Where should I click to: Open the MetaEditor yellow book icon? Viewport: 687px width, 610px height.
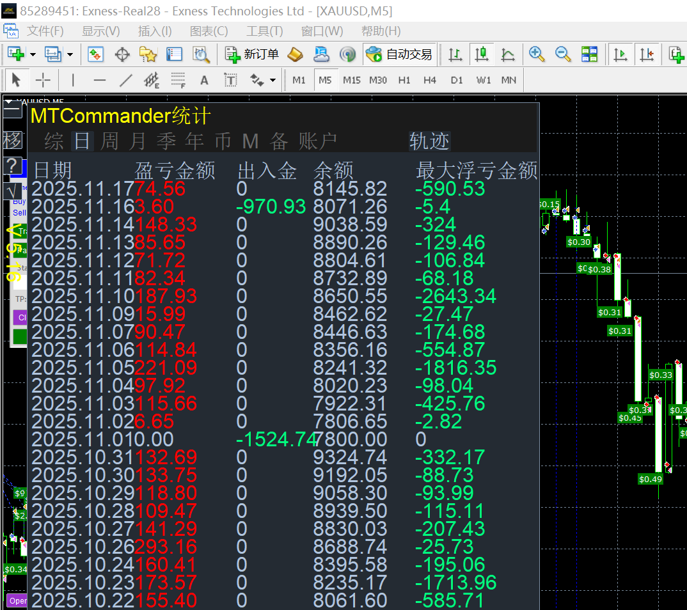295,54
